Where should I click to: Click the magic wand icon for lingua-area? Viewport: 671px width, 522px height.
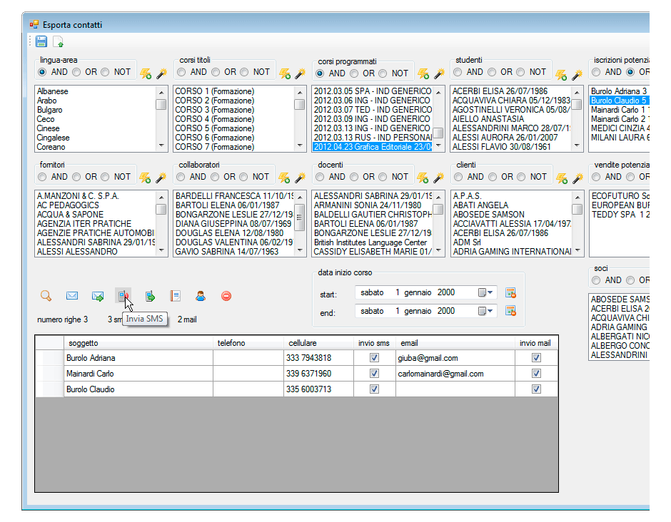(x=161, y=73)
